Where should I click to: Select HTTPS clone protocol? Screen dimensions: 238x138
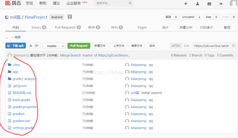coord(176,46)
